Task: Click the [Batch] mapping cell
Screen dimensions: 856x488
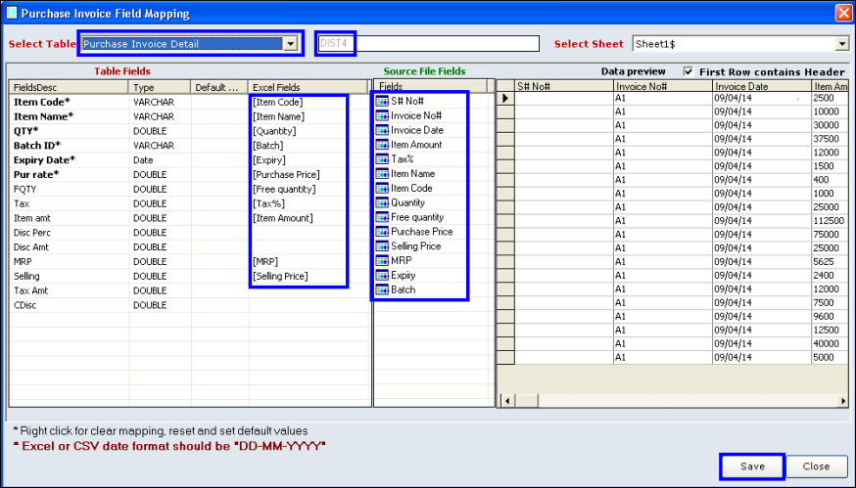Action: point(309,146)
